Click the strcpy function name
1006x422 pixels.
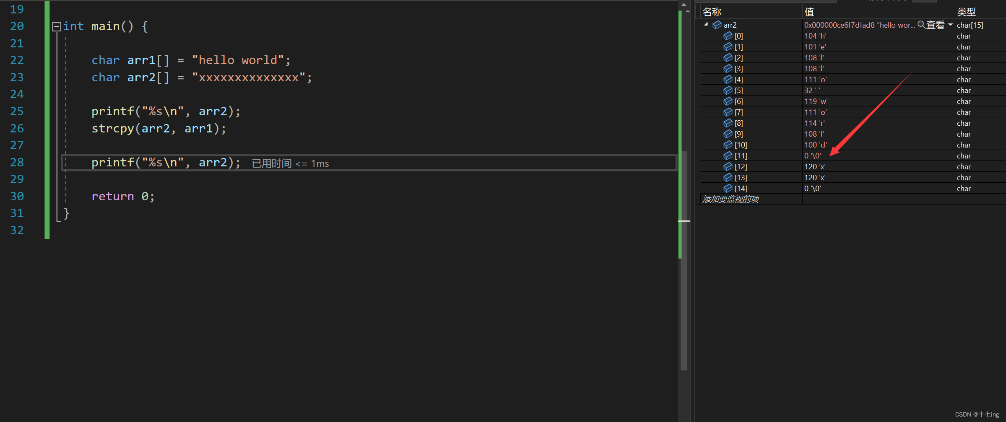click(x=113, y=129)
